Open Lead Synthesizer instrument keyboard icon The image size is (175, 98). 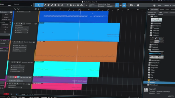(29, 84)
